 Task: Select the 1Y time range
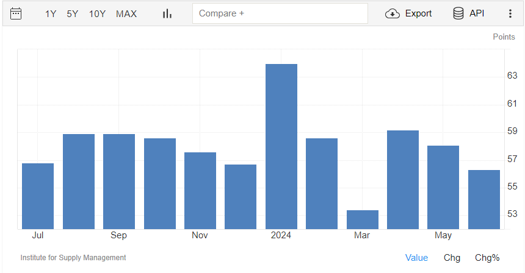click(51, 13)
